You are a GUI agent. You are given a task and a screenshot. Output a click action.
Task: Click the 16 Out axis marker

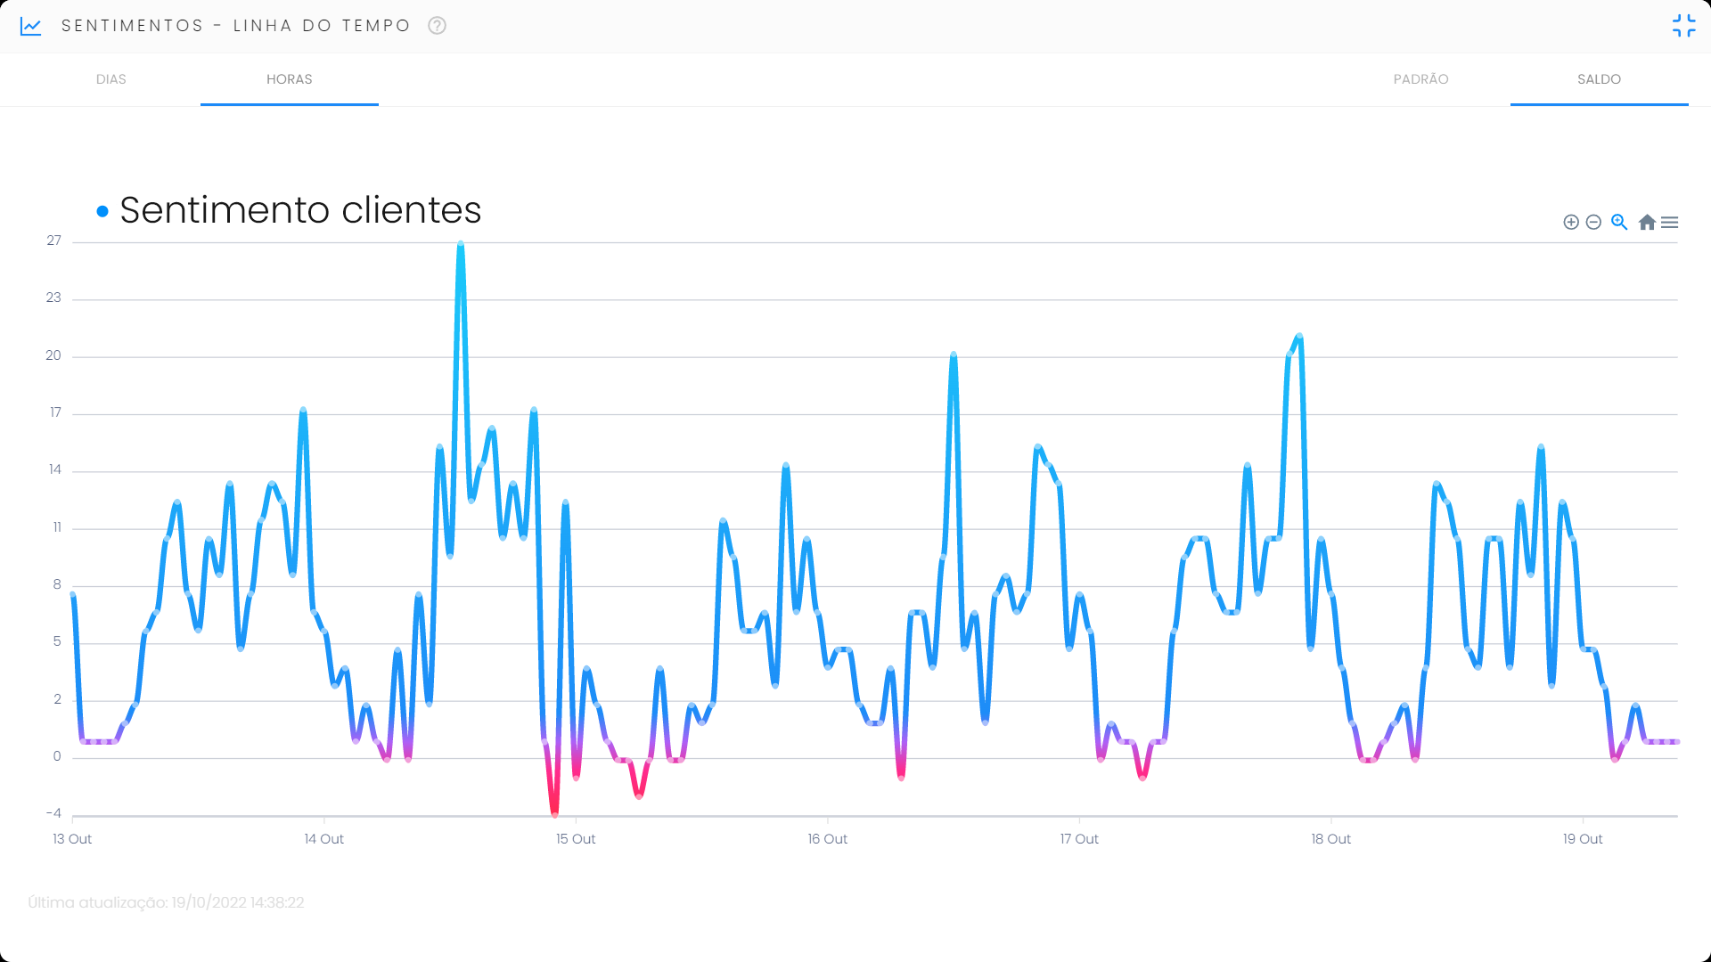click(827, 839)
